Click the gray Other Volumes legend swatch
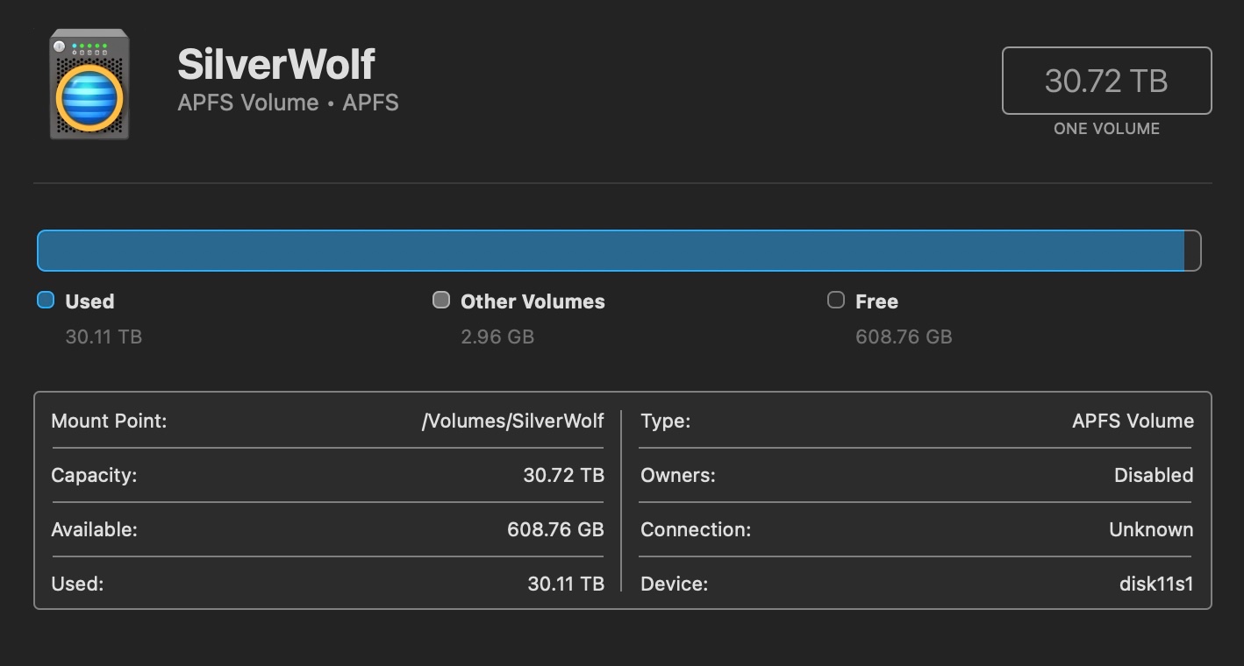The image size is (1244, 666). coord(441,301)
